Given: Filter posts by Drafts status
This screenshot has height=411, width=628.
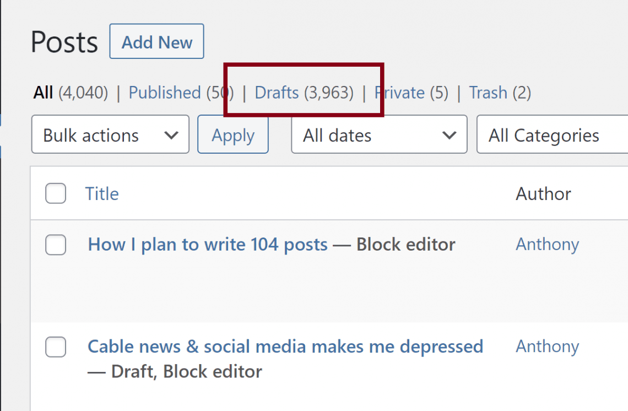Looking at the screenshot, I should [277, 93].
